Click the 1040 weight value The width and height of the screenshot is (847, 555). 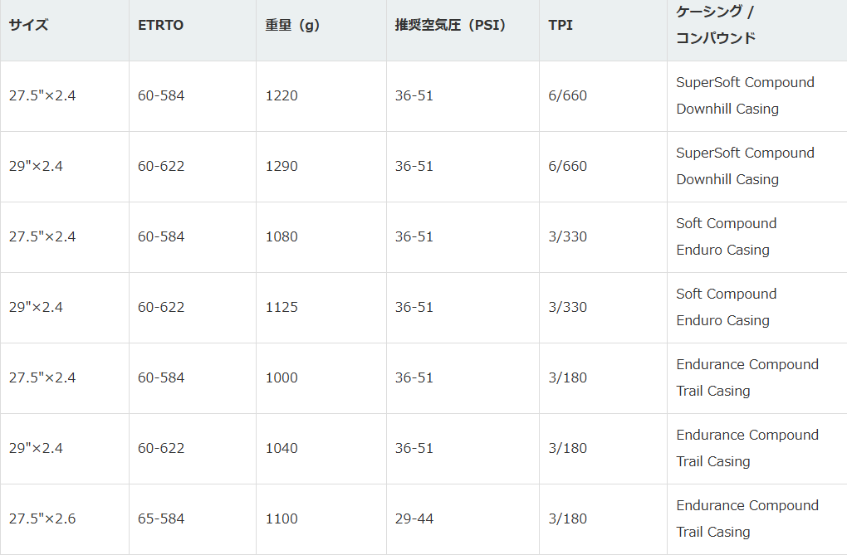coord(282,448)
